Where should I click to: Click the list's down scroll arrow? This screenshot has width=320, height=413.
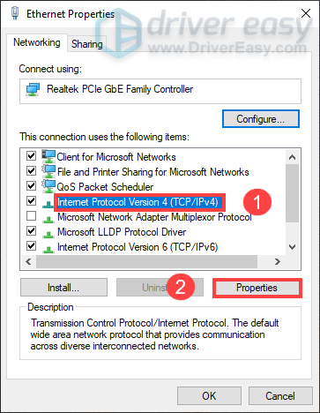tap(292, 247)
